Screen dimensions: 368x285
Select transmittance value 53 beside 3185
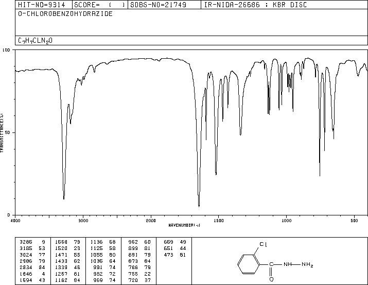coord(42,248)
